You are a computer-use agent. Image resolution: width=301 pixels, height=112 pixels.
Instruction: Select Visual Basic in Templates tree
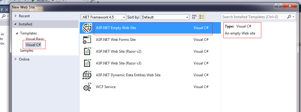click(x=35, y=39)
